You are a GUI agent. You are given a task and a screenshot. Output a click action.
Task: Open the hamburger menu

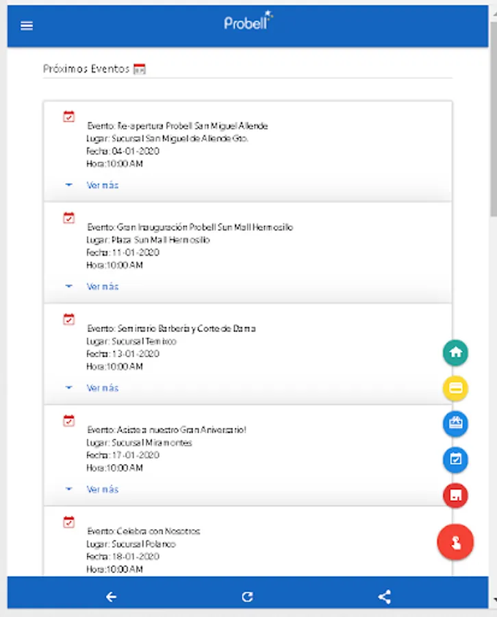coord(27,26)
